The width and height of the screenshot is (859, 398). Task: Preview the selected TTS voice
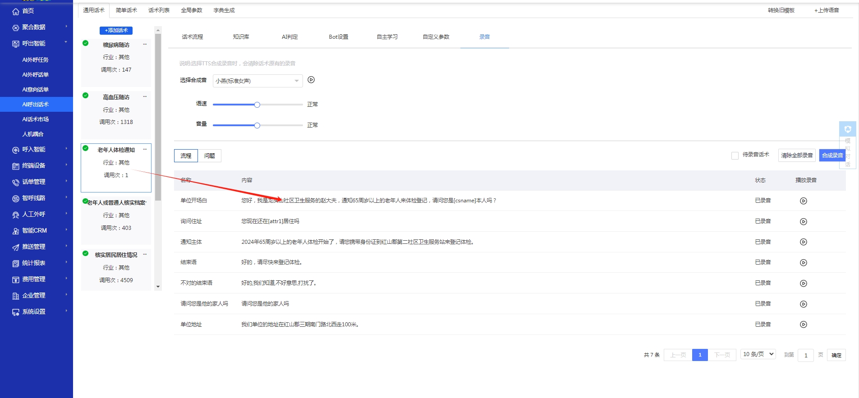(311, 80)
